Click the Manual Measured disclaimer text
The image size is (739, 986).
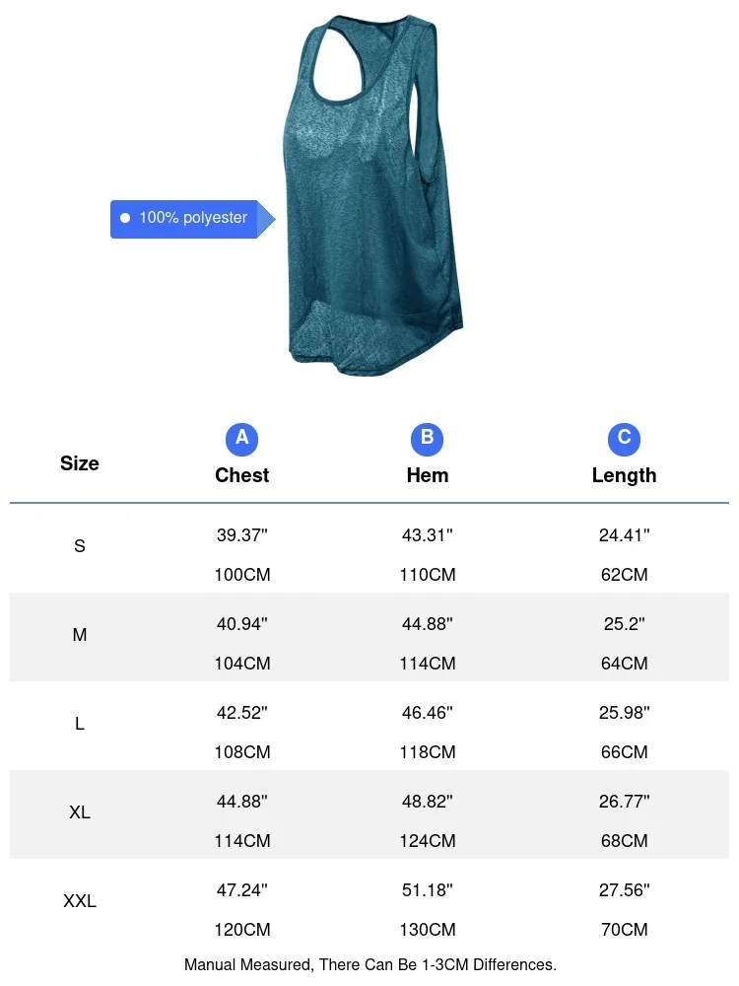(369, 964)
